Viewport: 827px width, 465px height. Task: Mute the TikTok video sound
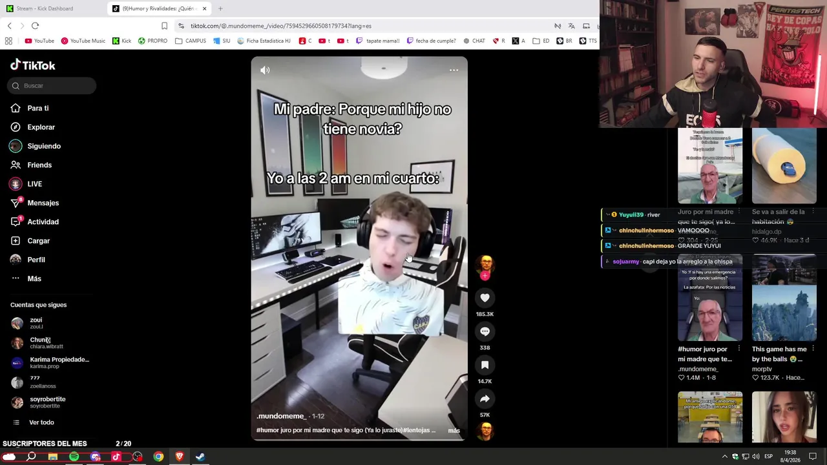pyautogui.click(x=265, y=70)
